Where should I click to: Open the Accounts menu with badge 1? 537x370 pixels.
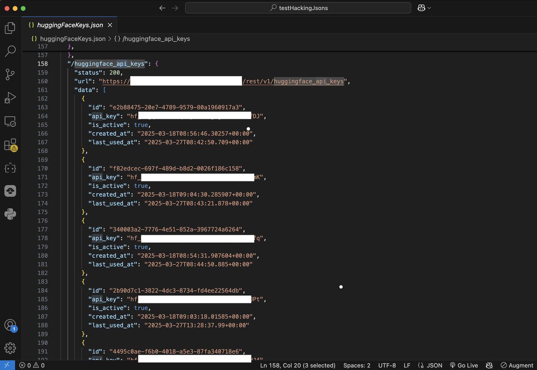[x=10, y=325]
